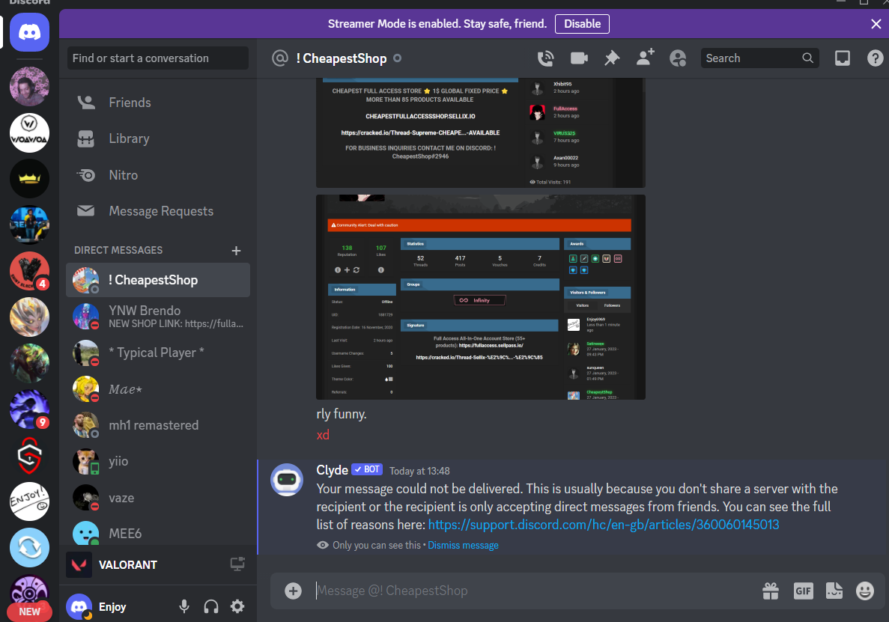Viewport: 889px width, 622px height.
Task: Open the crown icon server
Action: point(29,178)
